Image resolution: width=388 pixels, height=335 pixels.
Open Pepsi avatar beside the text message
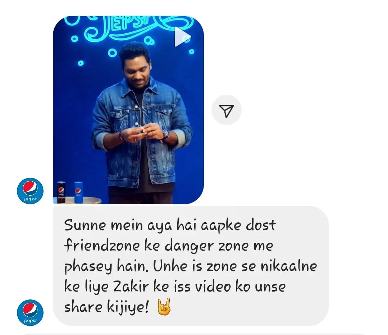coord(30,312)
